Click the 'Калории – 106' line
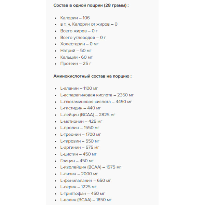205x205 pixels. pos(75,18)
